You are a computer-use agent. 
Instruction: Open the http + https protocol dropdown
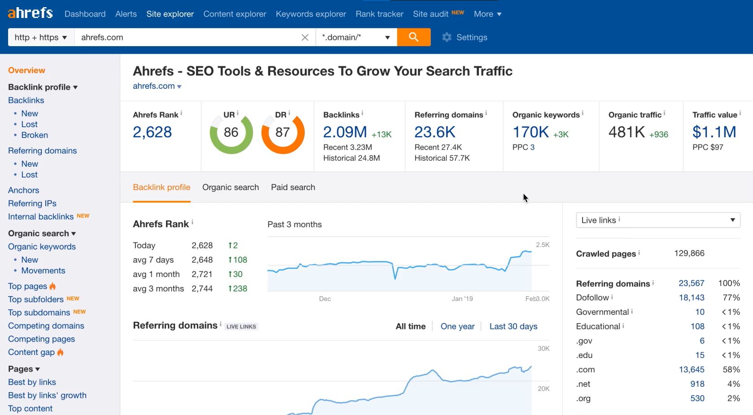41,37
